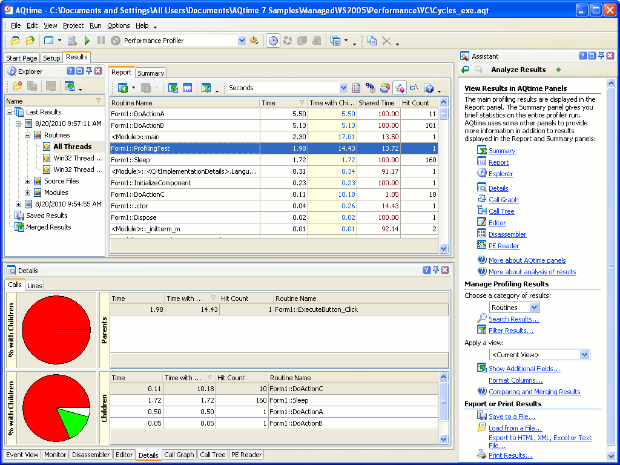The image size is (620, 465).
Task: Click the Report grid scroll down arrow
Action: click(x=443, y=249)
